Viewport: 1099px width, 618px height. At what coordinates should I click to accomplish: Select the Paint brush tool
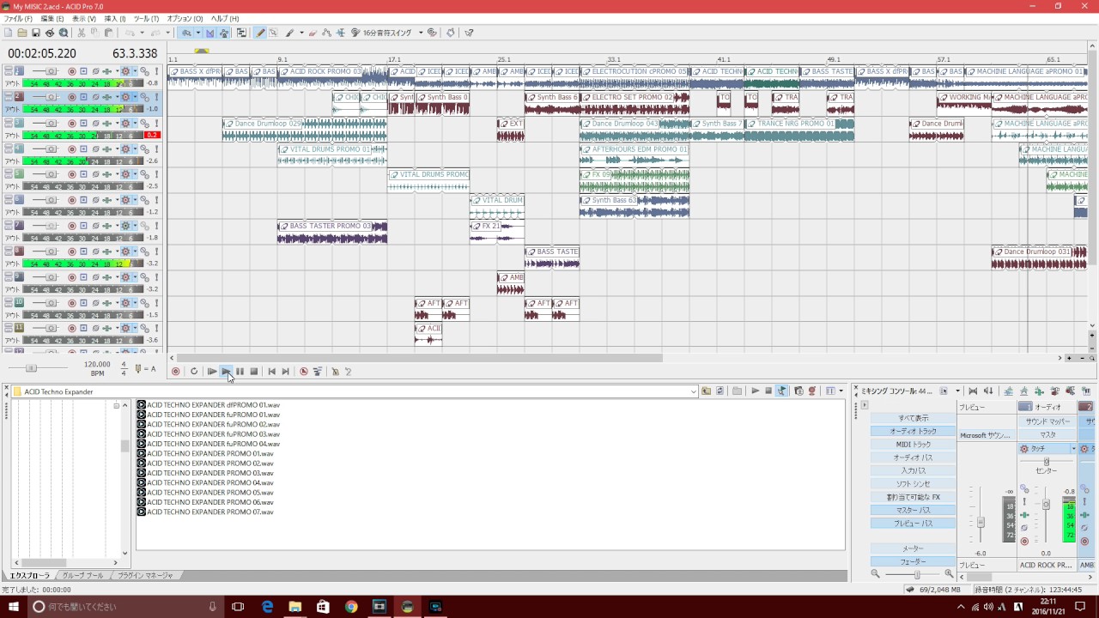click(x=289, y=33)
